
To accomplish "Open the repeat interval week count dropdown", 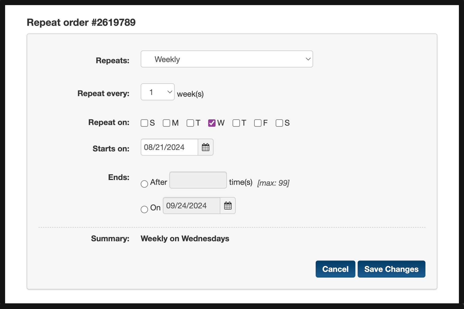I will tap(157, 92).
